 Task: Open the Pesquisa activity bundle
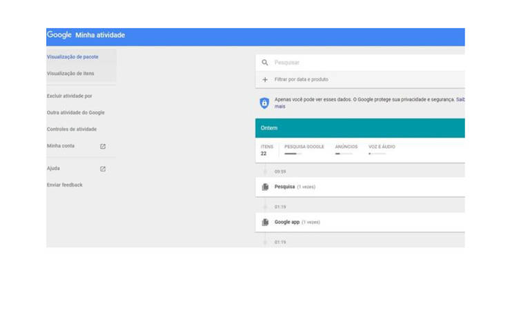tap(360, 187)
